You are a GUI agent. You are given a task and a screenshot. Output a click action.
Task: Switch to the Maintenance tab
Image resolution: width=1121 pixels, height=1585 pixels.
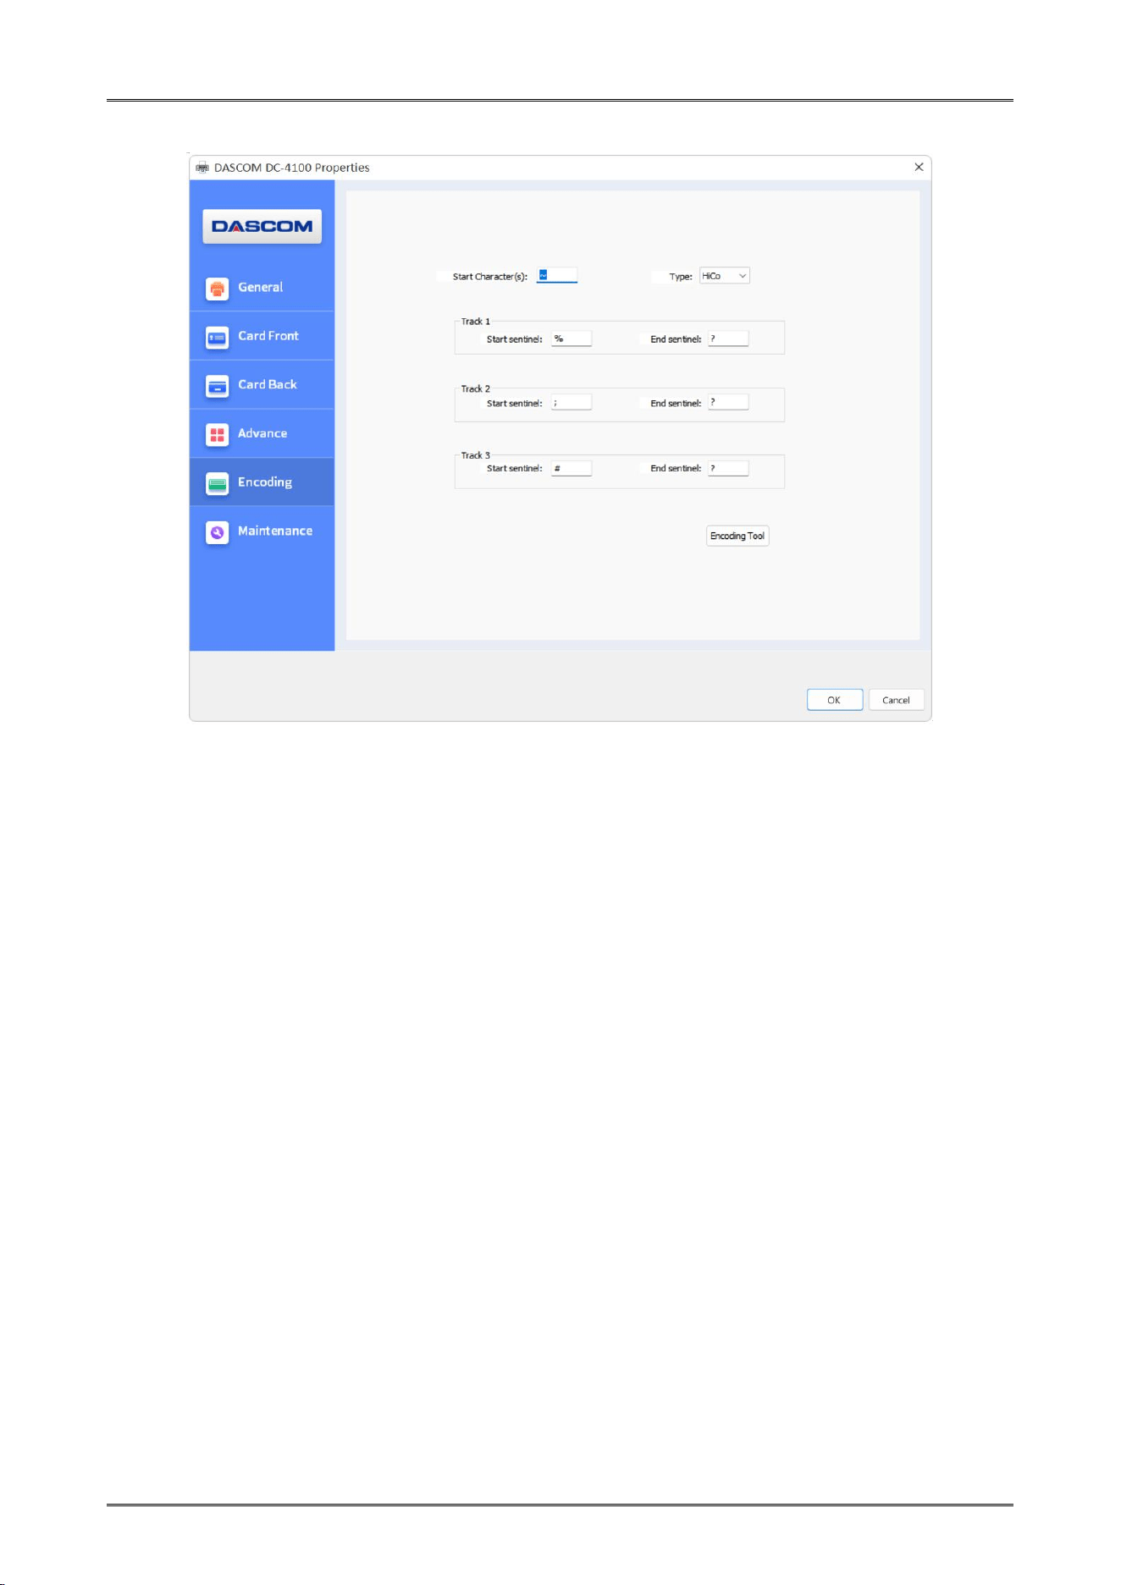click(262, 531)
